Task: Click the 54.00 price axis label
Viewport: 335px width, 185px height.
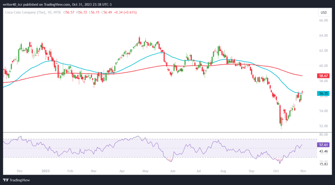Action: (324, 111)
